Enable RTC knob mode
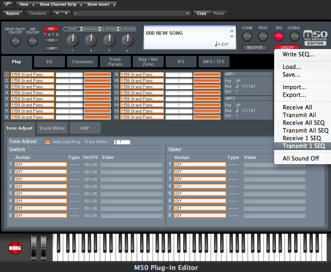Viewport: 331px width, 272px height. pyautogui.click(x=52, y=29)
